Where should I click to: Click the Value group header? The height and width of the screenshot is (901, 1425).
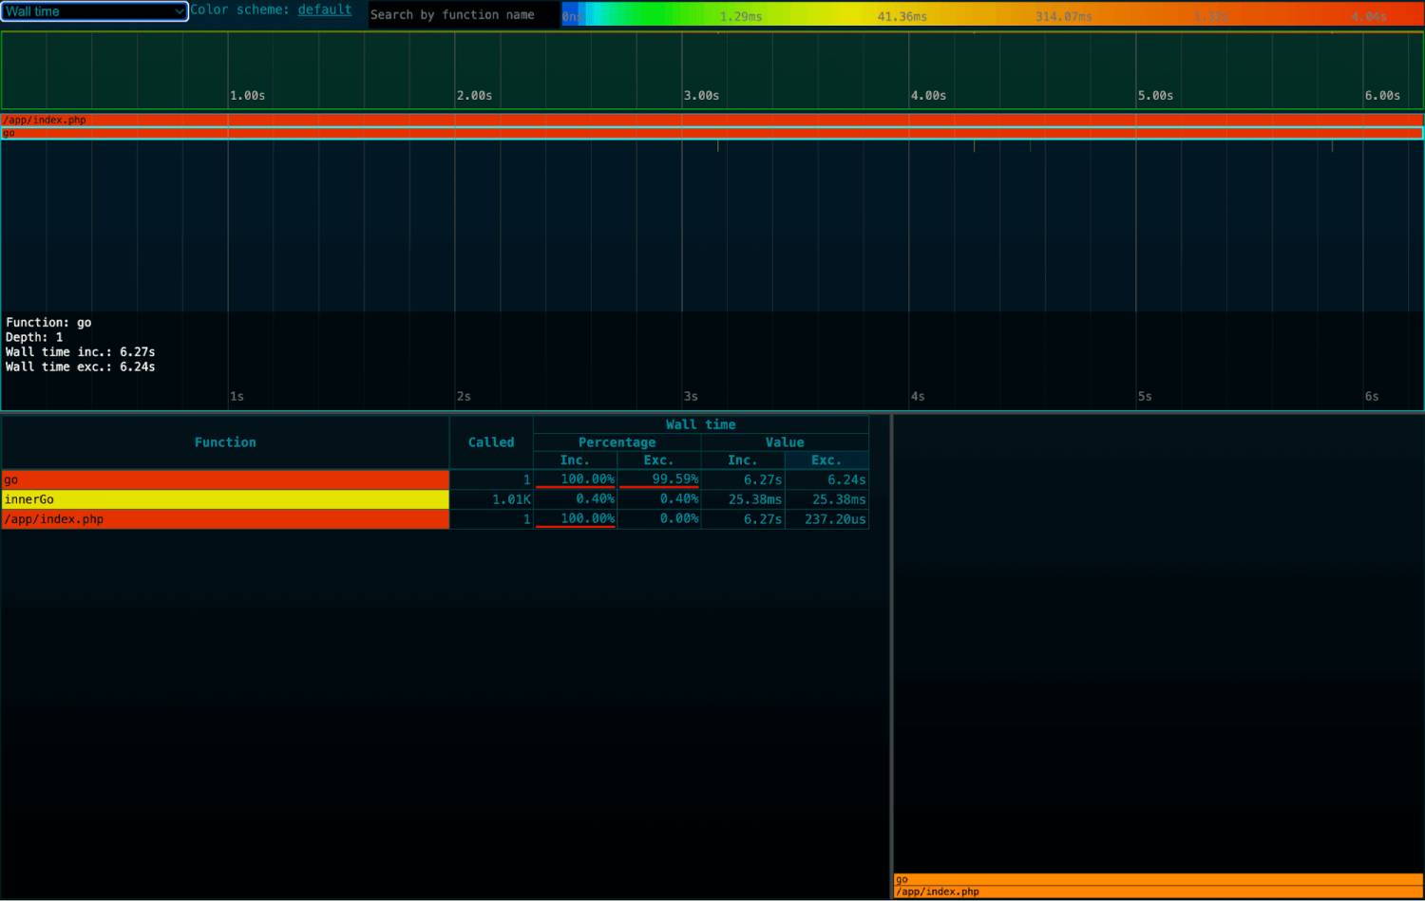point(785,441)
